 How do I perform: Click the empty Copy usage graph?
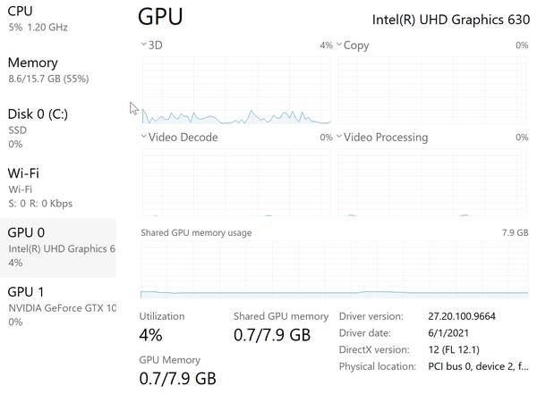click(432, 89)
